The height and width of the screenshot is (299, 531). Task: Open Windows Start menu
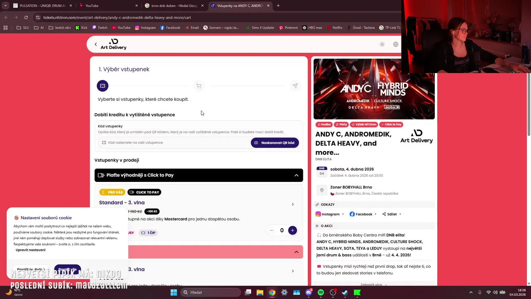coord(174,292)
